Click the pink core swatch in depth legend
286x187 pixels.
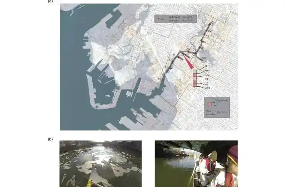pos(209,105)
